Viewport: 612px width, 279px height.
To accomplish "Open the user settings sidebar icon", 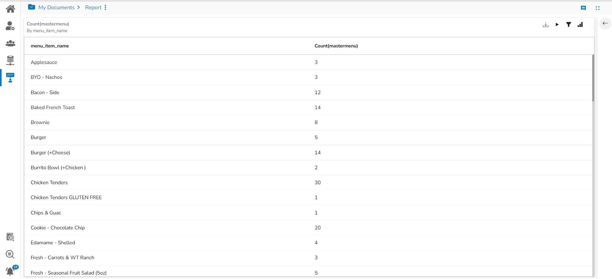I will [10, 26].
